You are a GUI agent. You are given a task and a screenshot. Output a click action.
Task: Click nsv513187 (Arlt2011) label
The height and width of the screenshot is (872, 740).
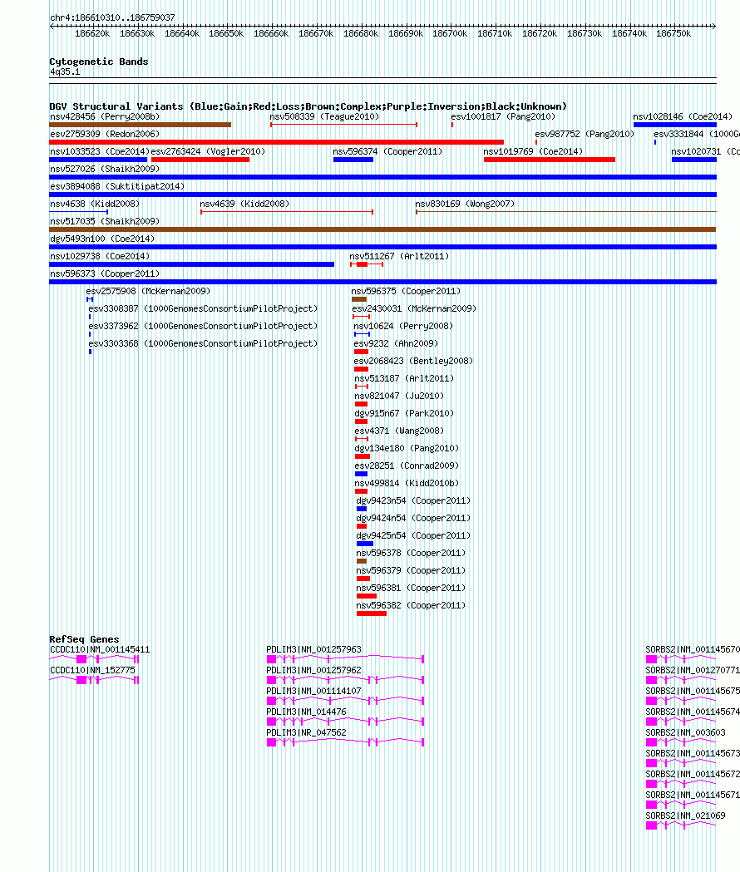point(404,379)
